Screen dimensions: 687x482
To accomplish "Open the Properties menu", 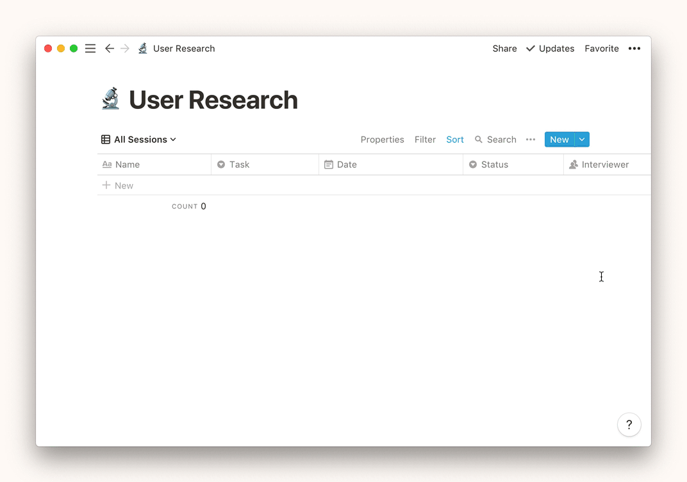I will click(382, 140).
